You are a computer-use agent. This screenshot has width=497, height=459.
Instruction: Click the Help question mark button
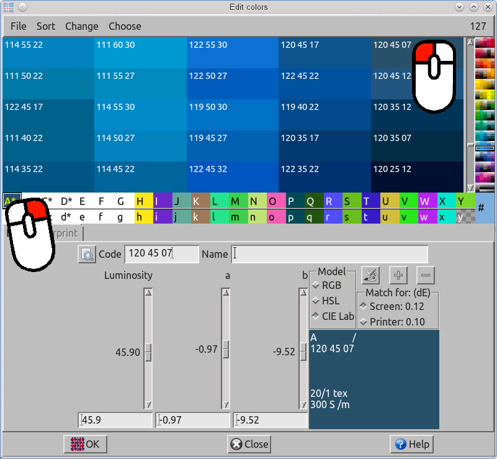pos(411,444)
